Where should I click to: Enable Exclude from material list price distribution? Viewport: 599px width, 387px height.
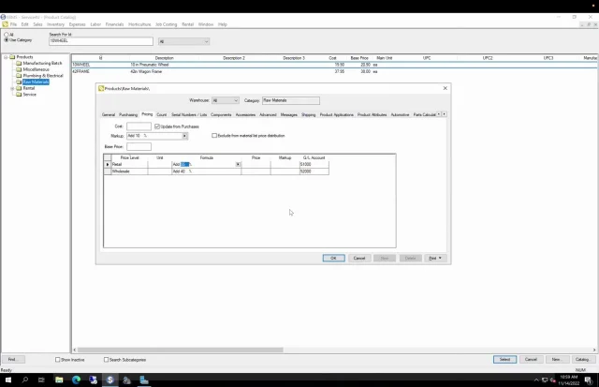click(x=214, y=136)
